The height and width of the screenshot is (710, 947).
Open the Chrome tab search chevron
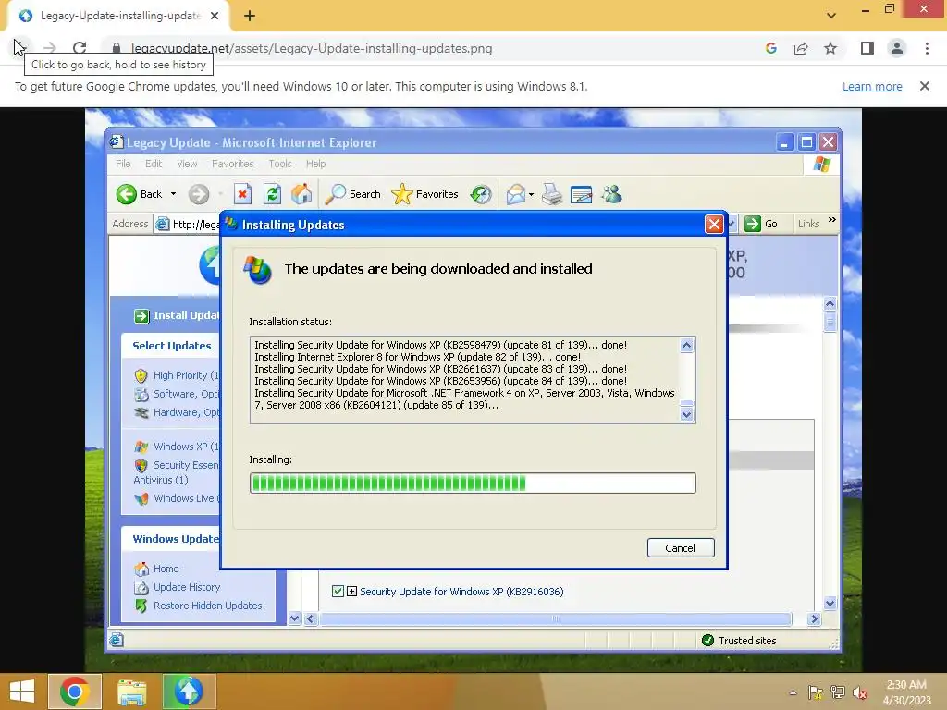pyautogui.click(x=831, y=16)
